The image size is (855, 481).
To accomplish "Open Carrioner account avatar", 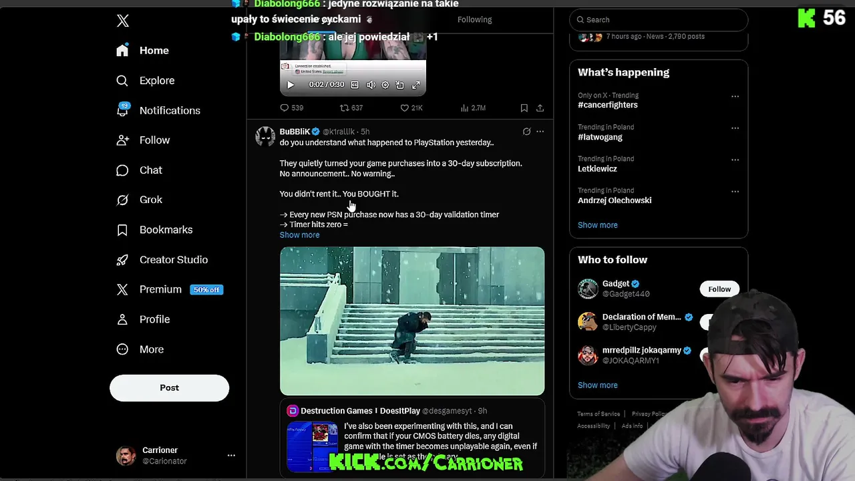I will 126,456.
